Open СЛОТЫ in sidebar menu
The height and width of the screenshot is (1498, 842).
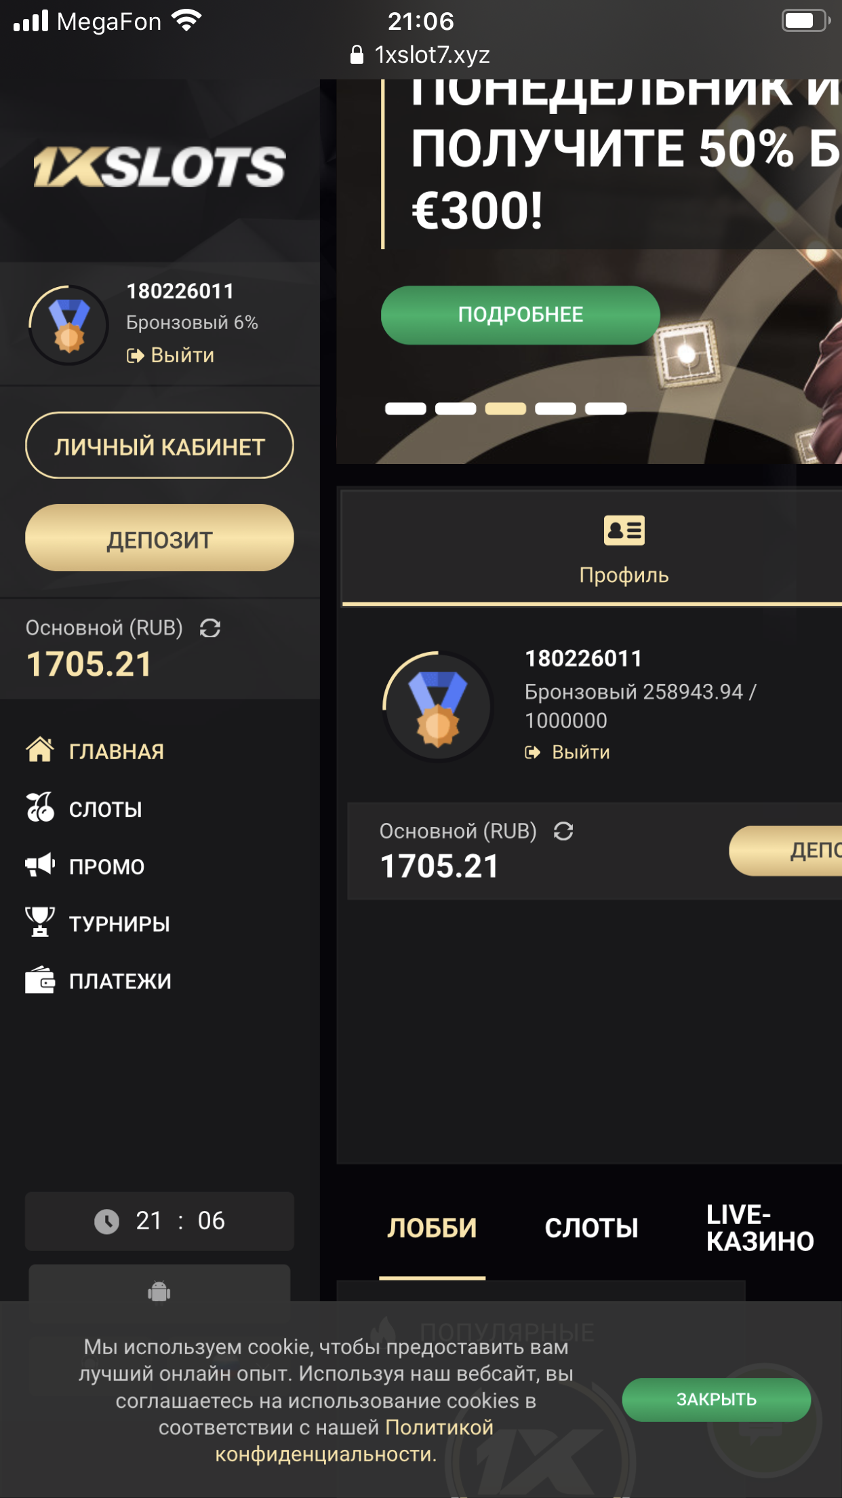click(84, 809)
